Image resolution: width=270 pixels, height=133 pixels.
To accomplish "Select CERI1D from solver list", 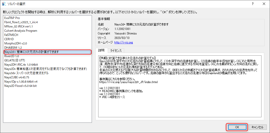I will point(47,39).
